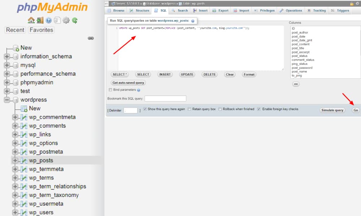Click the log out icon beside Home
Screen dimensions: 361x216
[x=40, y=21]
